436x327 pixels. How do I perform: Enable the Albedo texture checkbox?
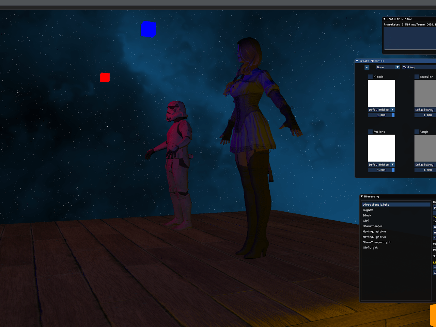click(x=370, y=76)
